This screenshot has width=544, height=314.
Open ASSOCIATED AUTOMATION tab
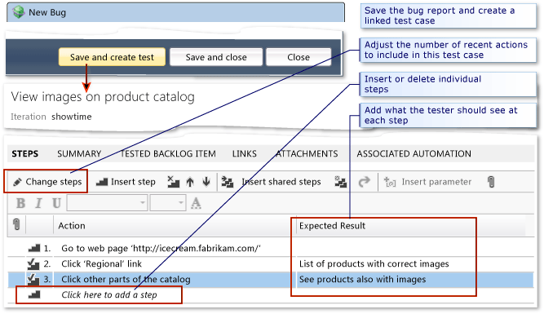pos(414,153)
